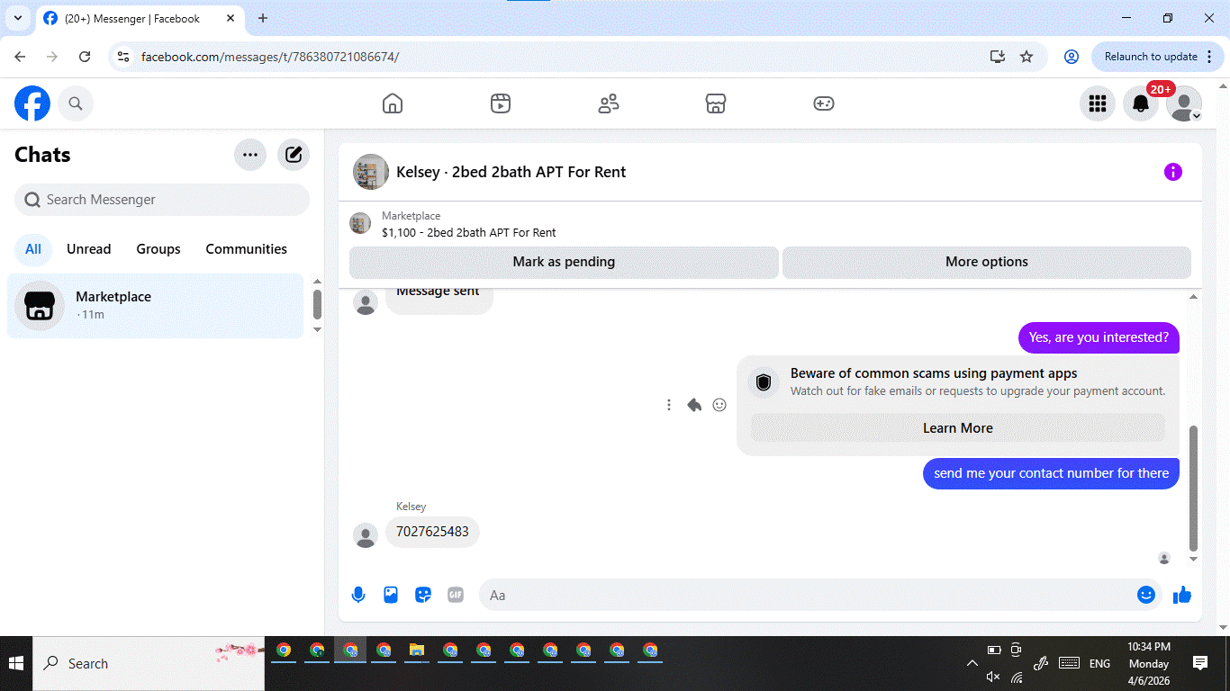
Task: Open the Chrome profile icon
Action: [1072, 57]
